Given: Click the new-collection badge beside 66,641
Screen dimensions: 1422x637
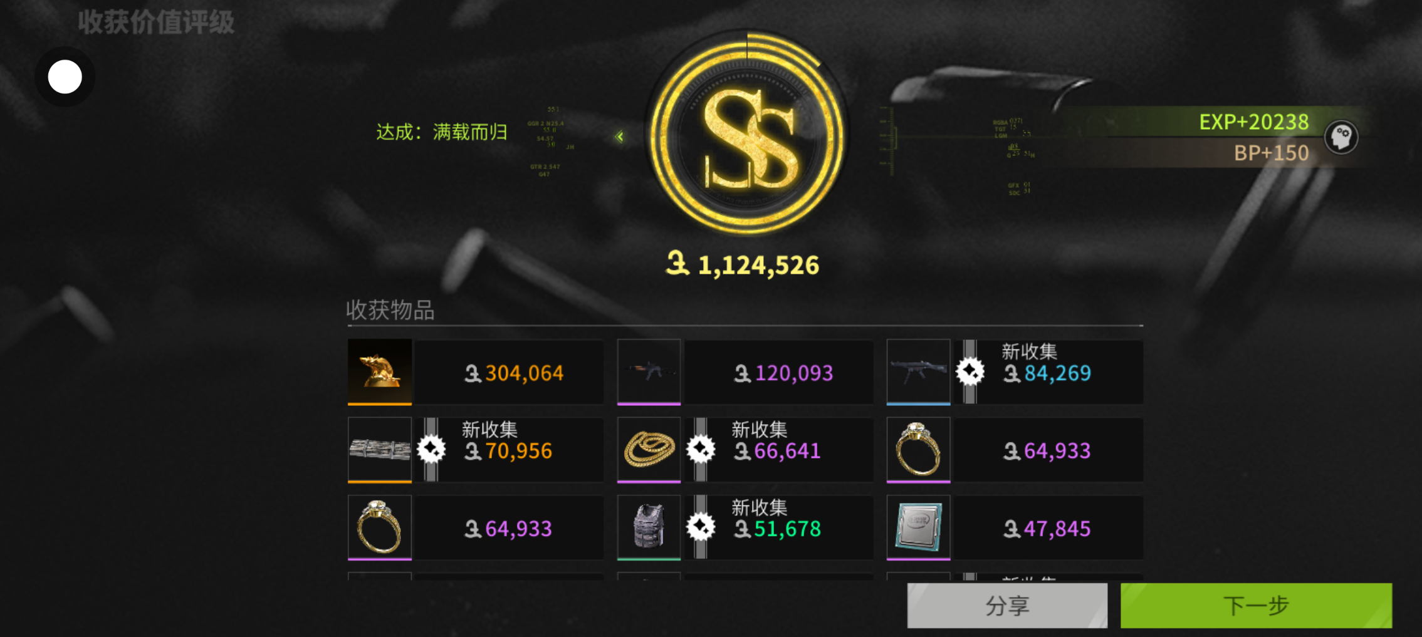Looking at the screenshot, I should (x=701, y=450).
